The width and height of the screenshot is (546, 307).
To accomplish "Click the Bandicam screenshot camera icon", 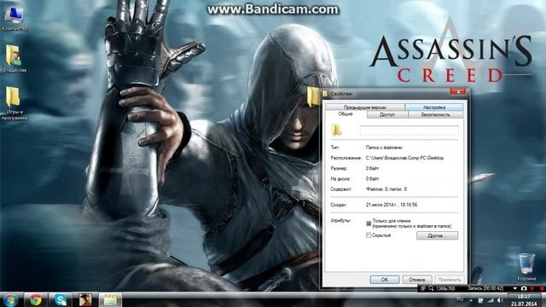I will [x=524, y=288].
